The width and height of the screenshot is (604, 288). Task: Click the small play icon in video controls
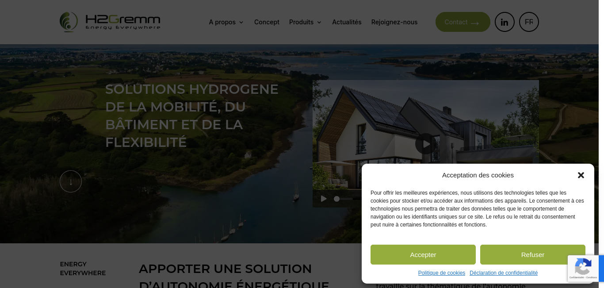pyautogui.click(x=324, y=199)
